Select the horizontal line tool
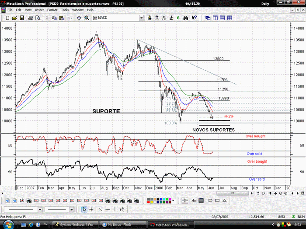Screen dimensions: 306x229 (108, 209)
